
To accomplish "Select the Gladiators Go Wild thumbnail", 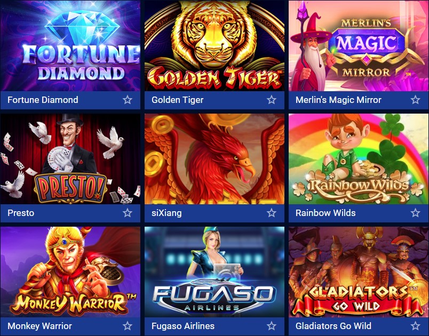I will [x=359, y=272].
